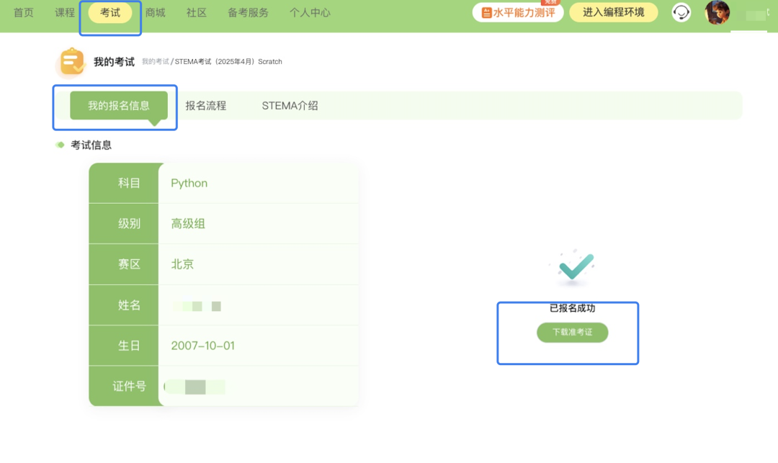
Task: Switch to STEMA介绍 tab
Action: pos(290,106)
